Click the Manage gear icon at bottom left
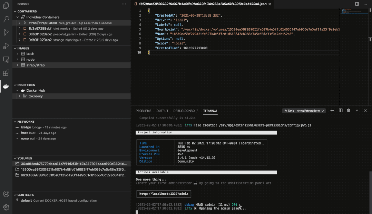This screenshot has height=214, width=372. click(6, 207)
